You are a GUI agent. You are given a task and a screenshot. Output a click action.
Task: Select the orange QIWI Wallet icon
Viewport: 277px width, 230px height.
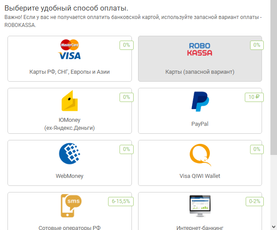click(x=200, y=155)
